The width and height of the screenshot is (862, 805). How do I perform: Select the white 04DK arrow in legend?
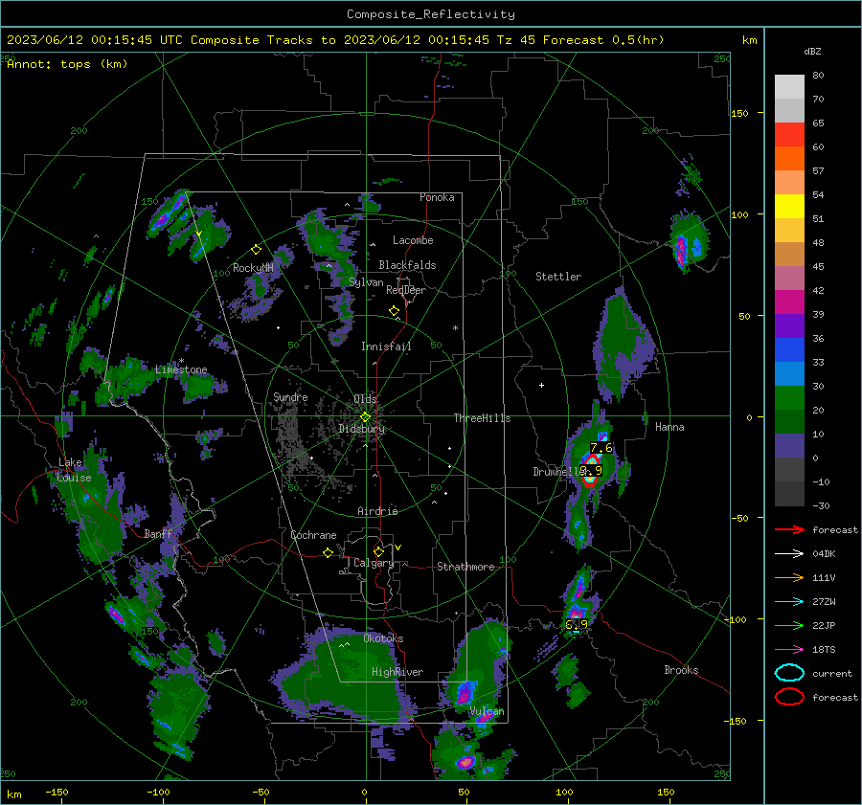point(789,554)
